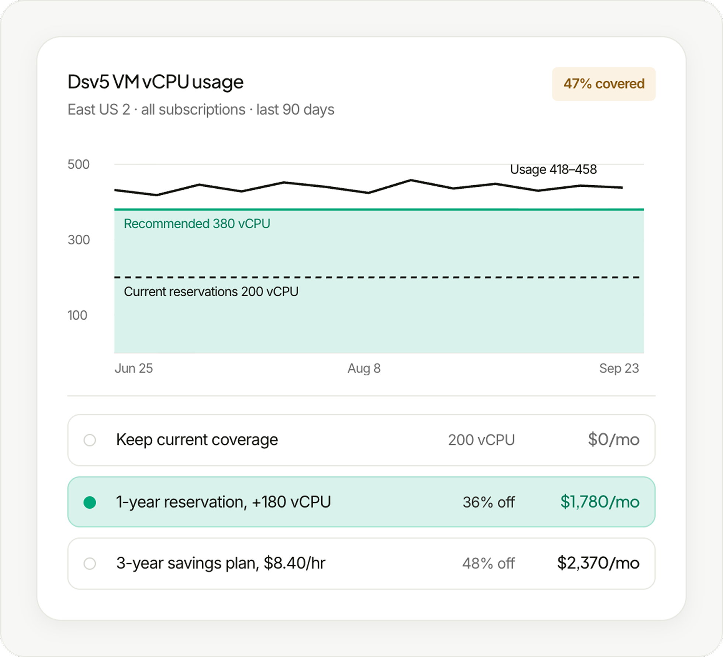Select the 3-year savings plan radio button
723x657 pixels.
coord(90,564)
